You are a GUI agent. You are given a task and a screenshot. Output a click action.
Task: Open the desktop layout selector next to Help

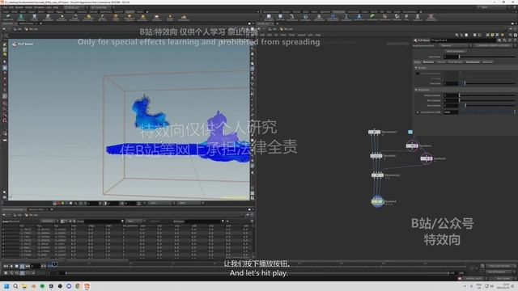click(x=76, y=7)
